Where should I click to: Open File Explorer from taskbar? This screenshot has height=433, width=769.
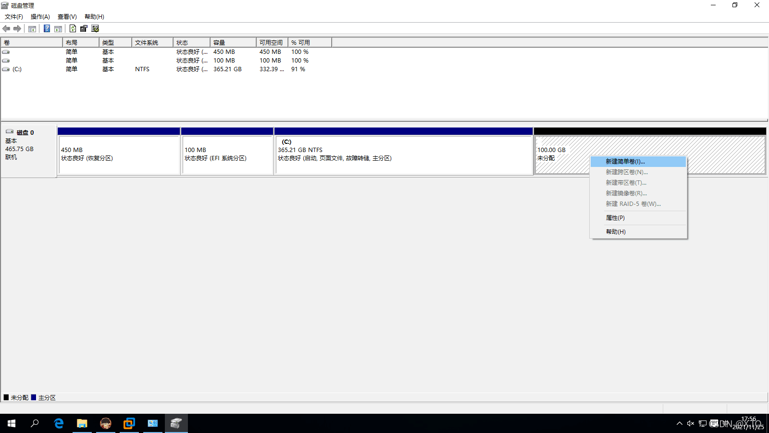pos(82,423)
